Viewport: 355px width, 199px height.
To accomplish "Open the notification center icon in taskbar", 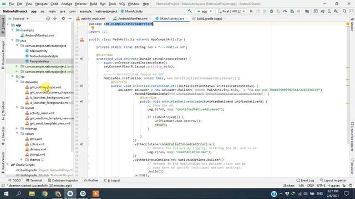I will coord(346,193).
